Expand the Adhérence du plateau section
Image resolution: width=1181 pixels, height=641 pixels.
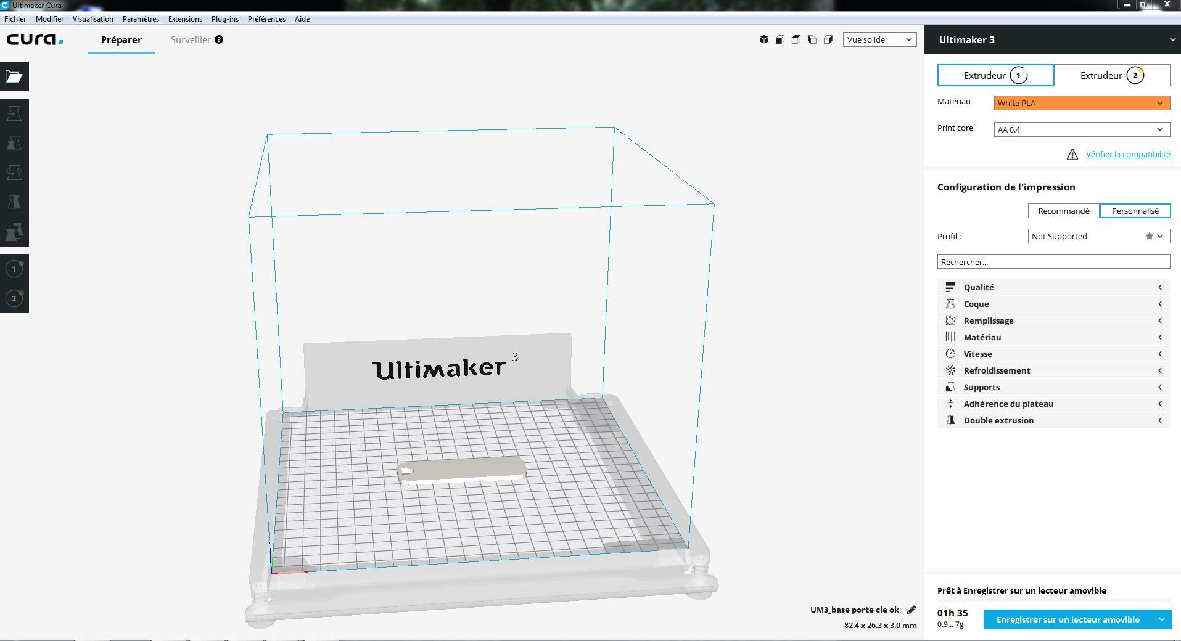[1053, 404]
